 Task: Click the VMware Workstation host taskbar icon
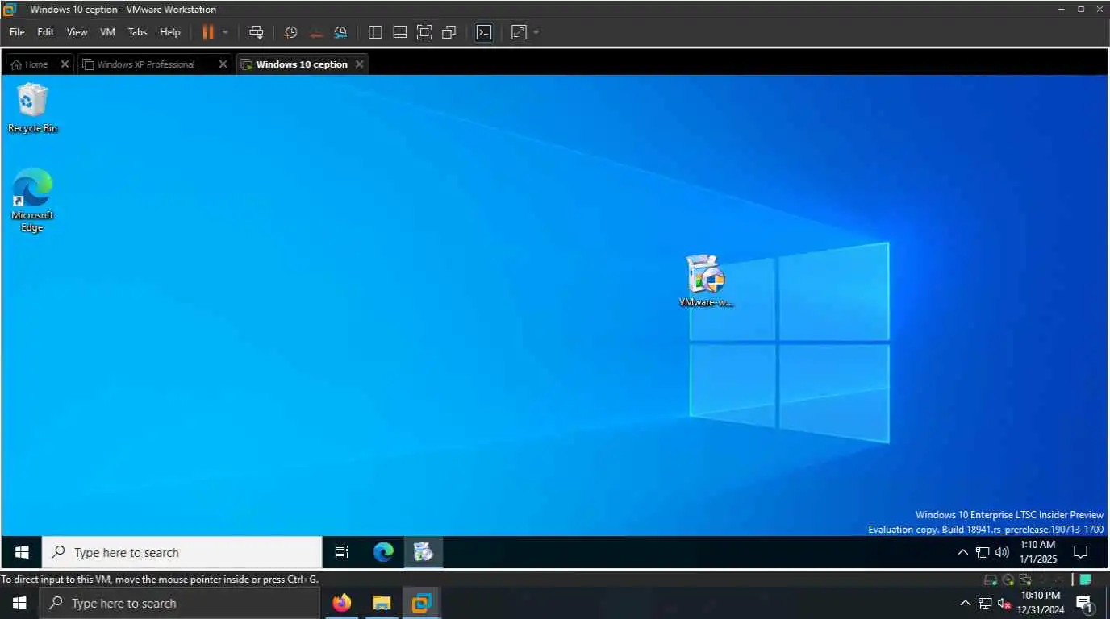421,603
